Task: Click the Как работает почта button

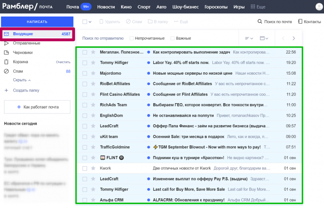Action: (x=37, y=107)
